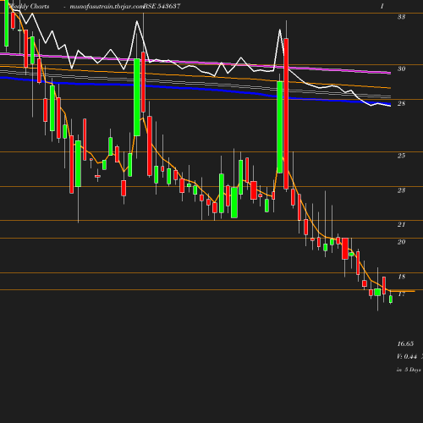423x423 pixels.
Task: Click the volume reading 'V: 0.44'
Action: tap(407, 357)
